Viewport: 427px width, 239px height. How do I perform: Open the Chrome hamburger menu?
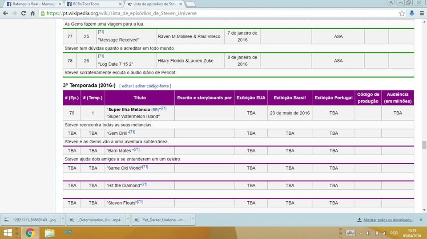coord(420,13)
